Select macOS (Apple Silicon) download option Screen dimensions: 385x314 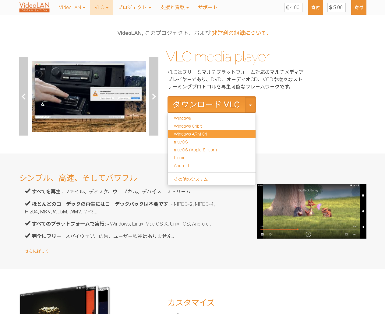[x=195, y=150]
